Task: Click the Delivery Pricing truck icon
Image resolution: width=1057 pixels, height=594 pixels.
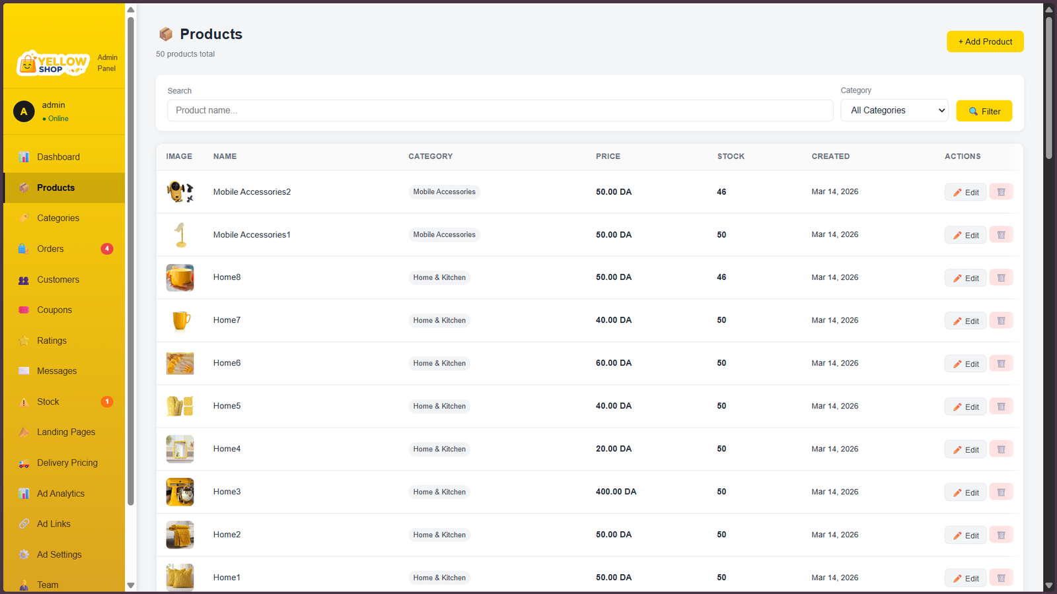Action: (x=24, y=463)
